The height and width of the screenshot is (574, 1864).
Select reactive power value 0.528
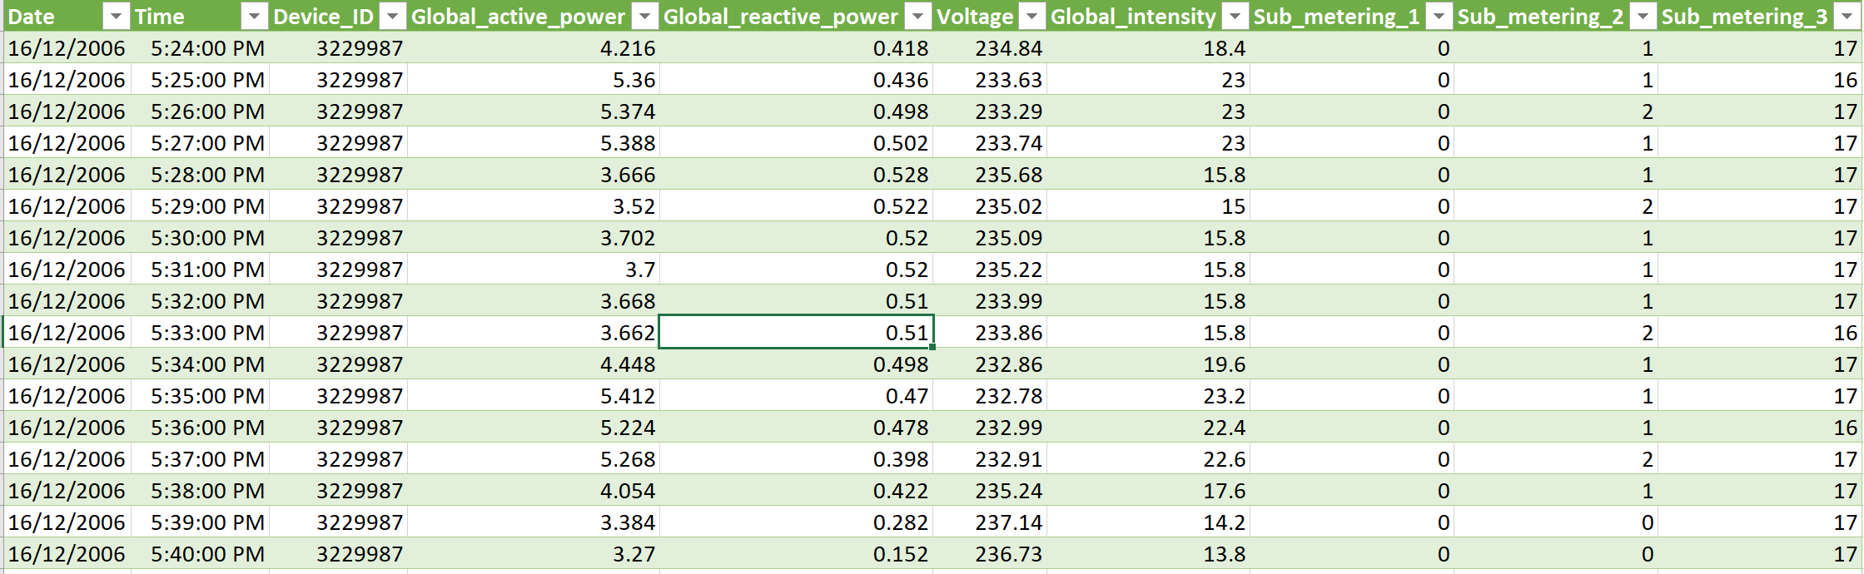tap(796, 175)
